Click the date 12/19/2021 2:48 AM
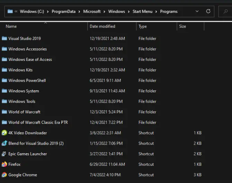232x183 pixels. pos(107,38)
